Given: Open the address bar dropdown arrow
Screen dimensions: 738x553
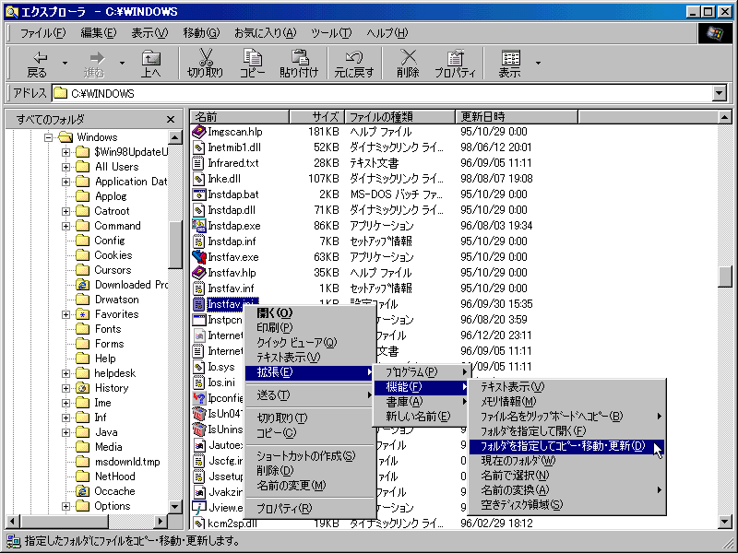Looking at the screenshot, I should (x=720, y=93).
